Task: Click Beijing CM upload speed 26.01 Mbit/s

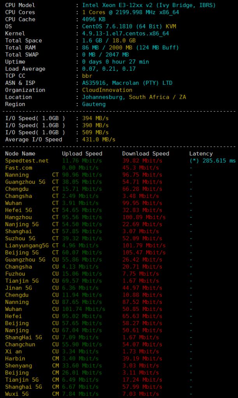Action: tap(82, 373)
